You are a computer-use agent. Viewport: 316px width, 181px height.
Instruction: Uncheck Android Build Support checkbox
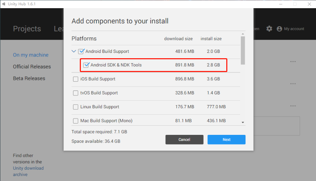[x=81, y=51]
